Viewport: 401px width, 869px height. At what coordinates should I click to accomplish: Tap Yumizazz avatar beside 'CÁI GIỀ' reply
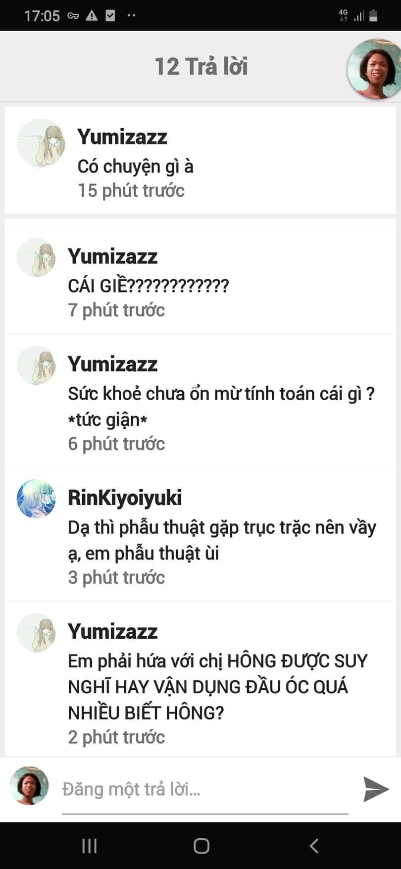pyautogui.click(x=36, y=257)
